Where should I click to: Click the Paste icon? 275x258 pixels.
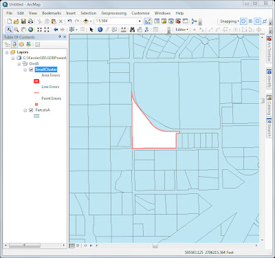click(x=54, y=21)
